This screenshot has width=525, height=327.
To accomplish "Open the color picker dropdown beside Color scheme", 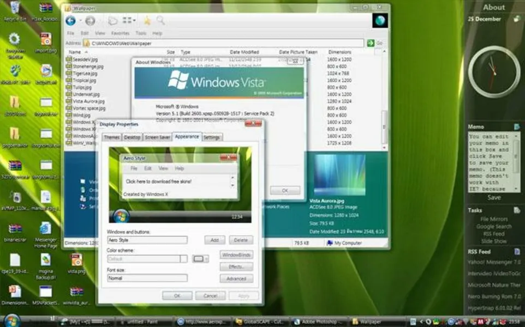I will tap(200, 259).
